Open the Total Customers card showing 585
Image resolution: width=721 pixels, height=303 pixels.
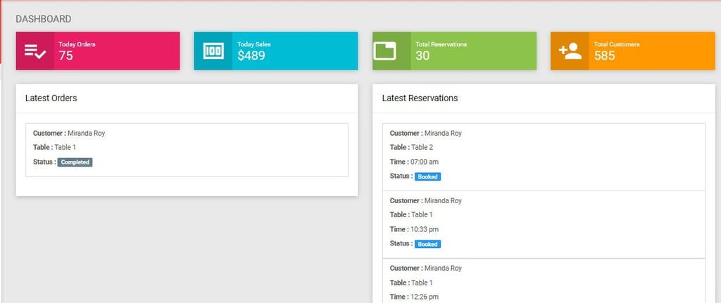633,51
